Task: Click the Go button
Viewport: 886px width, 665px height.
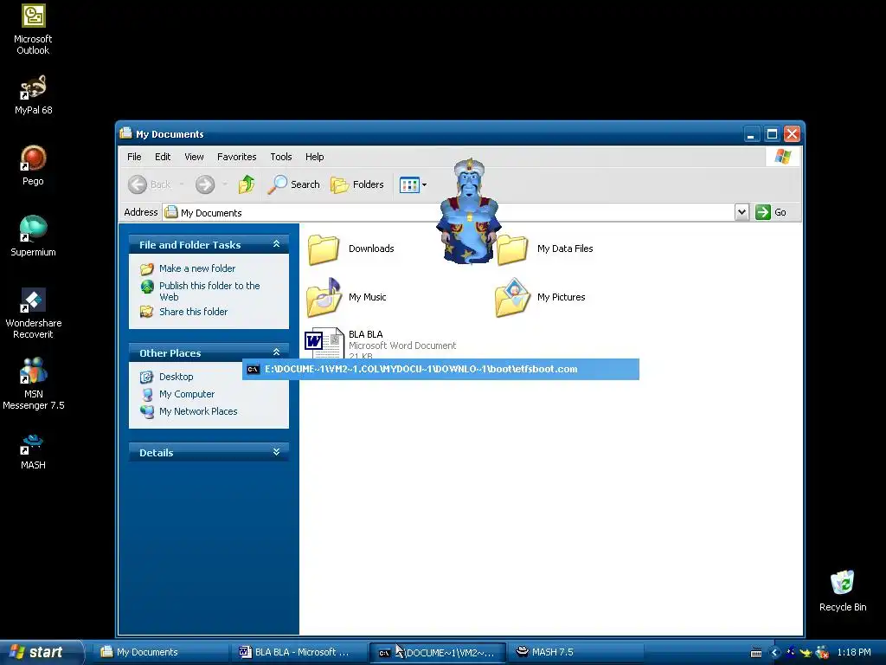Action: point(771,212)
